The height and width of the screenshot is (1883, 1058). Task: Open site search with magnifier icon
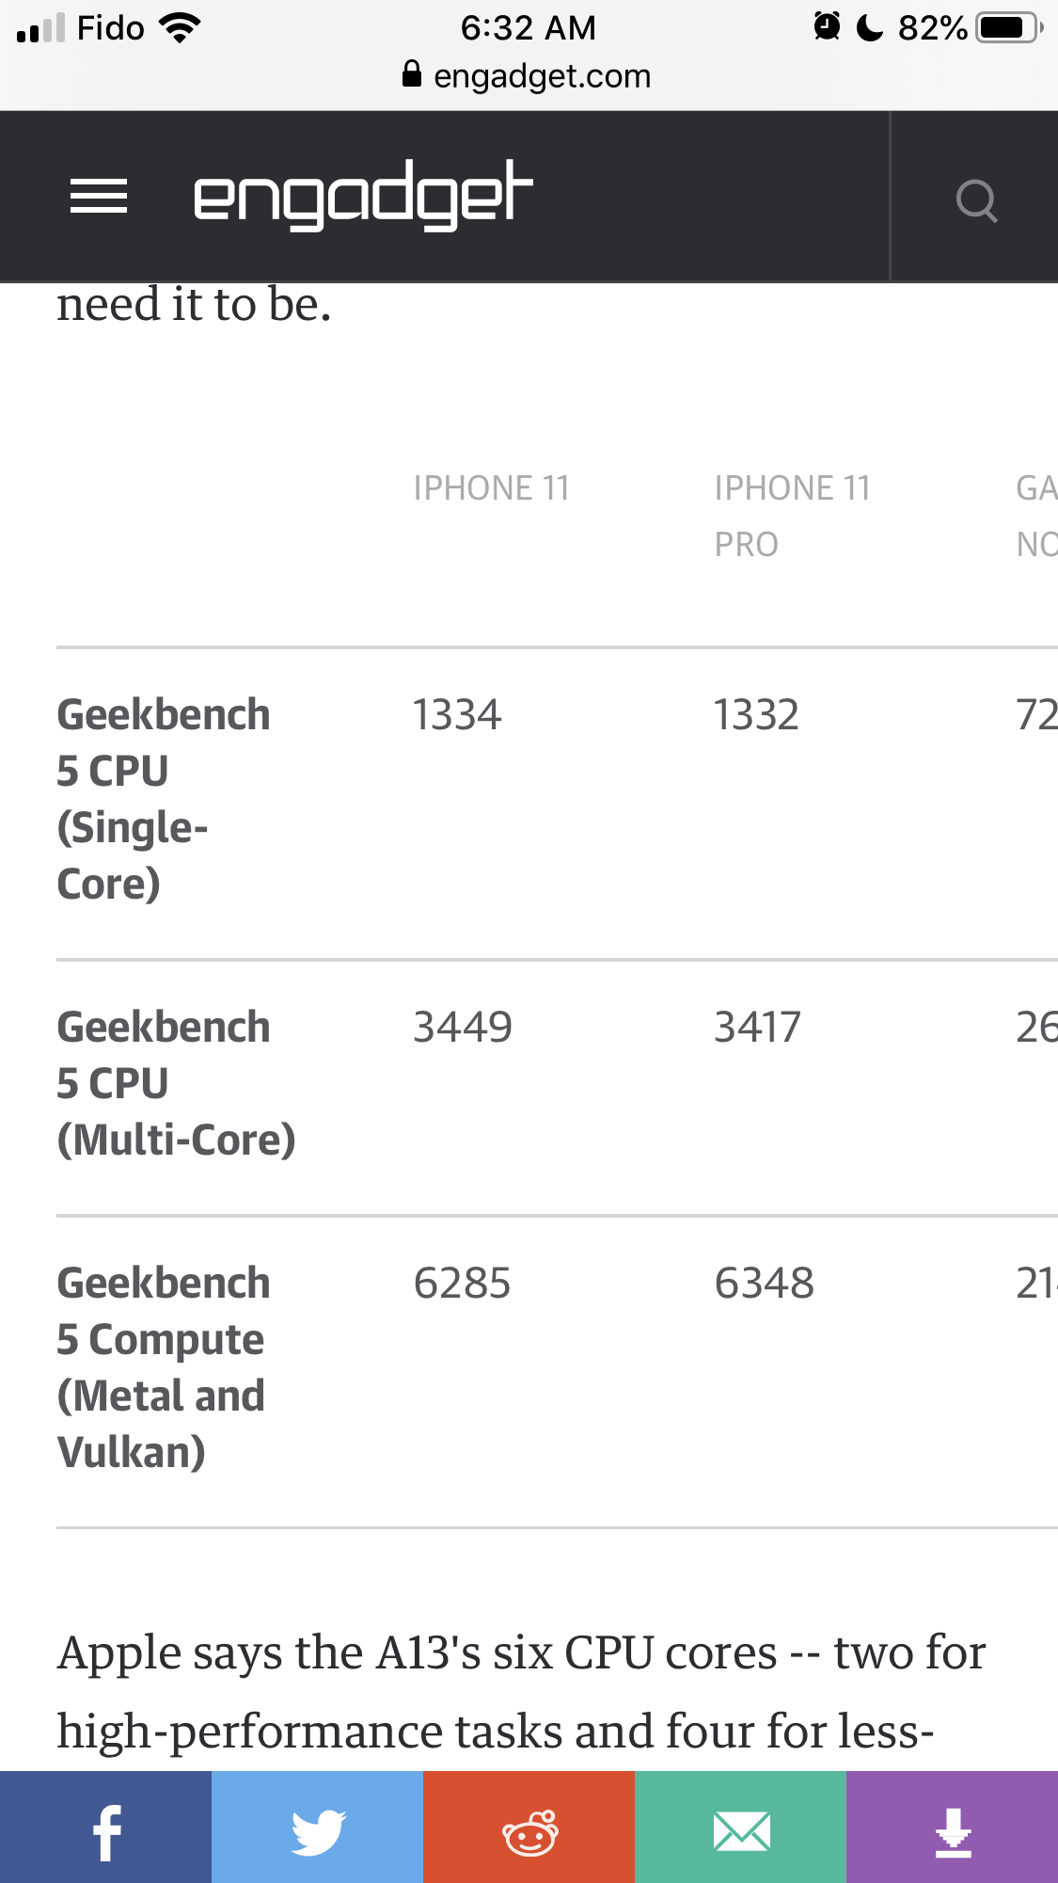coord(976,199)
